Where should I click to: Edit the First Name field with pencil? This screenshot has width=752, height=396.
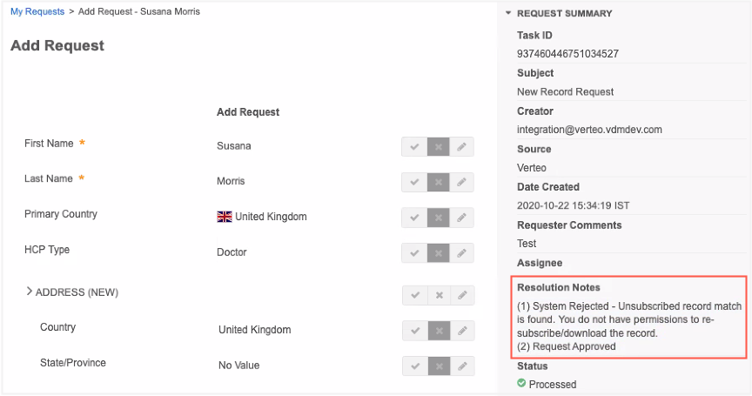[463, 146]
